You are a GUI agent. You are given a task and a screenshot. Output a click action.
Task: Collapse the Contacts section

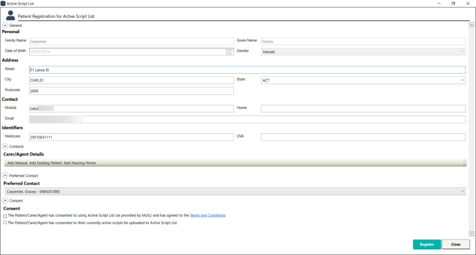(5, 146)
